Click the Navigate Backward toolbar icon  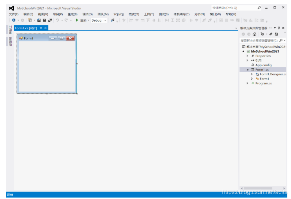pos(14,20)
